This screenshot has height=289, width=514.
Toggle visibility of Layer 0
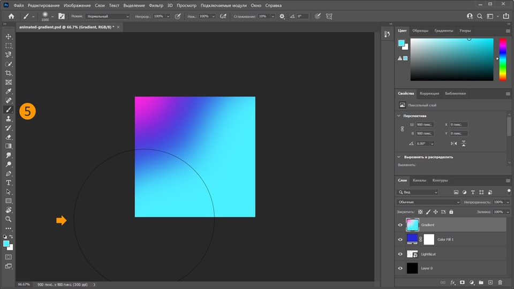(x=400, y=268)
